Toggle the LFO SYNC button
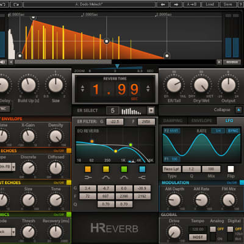The width and height of the screenshot is (244, 244). click(233, 131)
